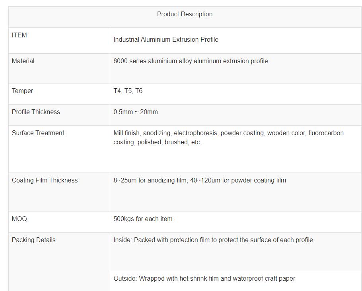Viewport: 362px width, 291px height.
Task: Click the 500kgs for each item value
Action: click(143, 219)
